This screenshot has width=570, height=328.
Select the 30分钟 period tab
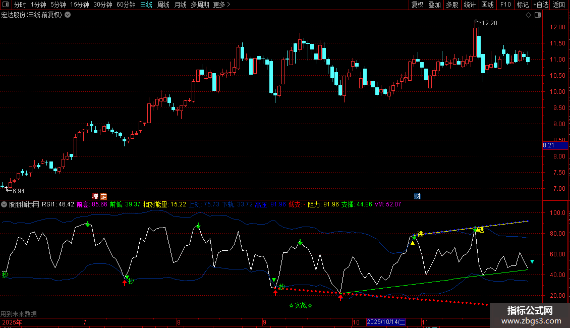[103, 5]
